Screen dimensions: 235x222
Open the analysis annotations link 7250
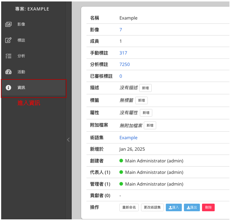pyautogui.click(x=125, y=65)
